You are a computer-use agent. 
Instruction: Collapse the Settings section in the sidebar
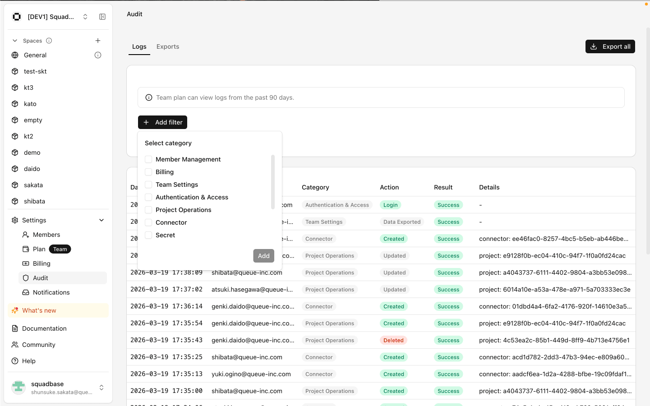pos(101,220)
